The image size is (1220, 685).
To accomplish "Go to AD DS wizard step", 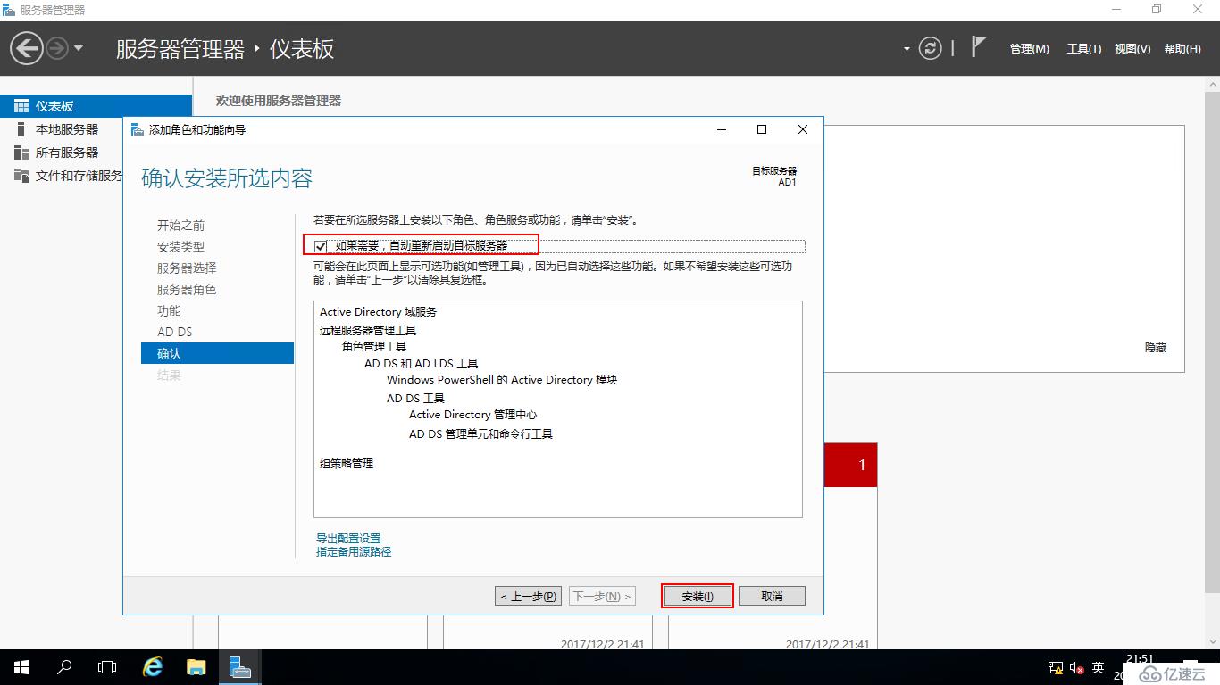I will (x=174, y=332).
